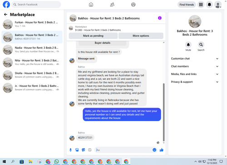
Task: Click the Facebook logo icon
Action: 6,5
